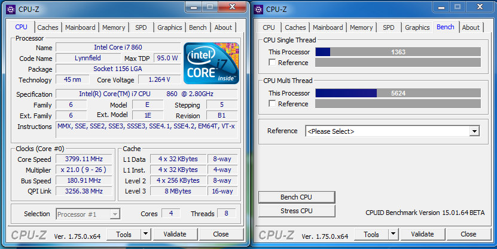Click Close button in left window
This screenshot has width=497, height=249.
click(221, 234)
